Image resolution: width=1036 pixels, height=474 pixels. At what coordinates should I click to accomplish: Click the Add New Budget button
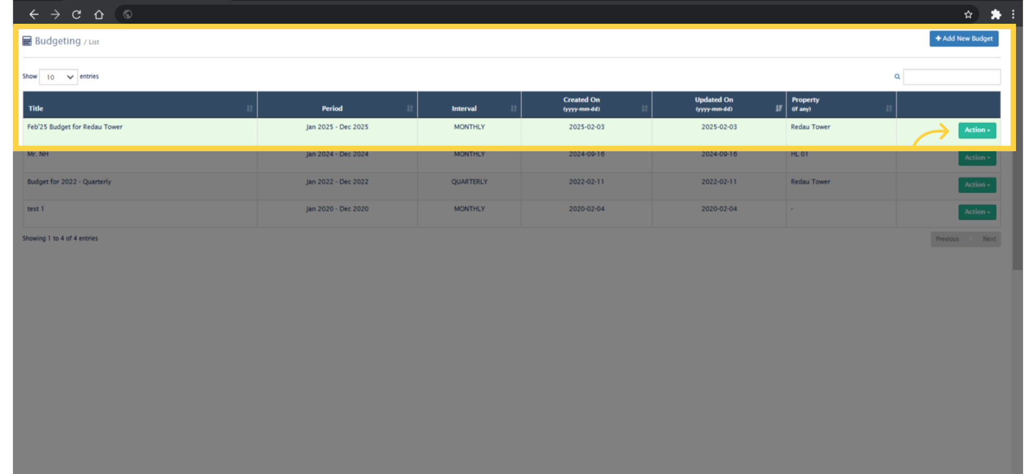coord(964,39)
